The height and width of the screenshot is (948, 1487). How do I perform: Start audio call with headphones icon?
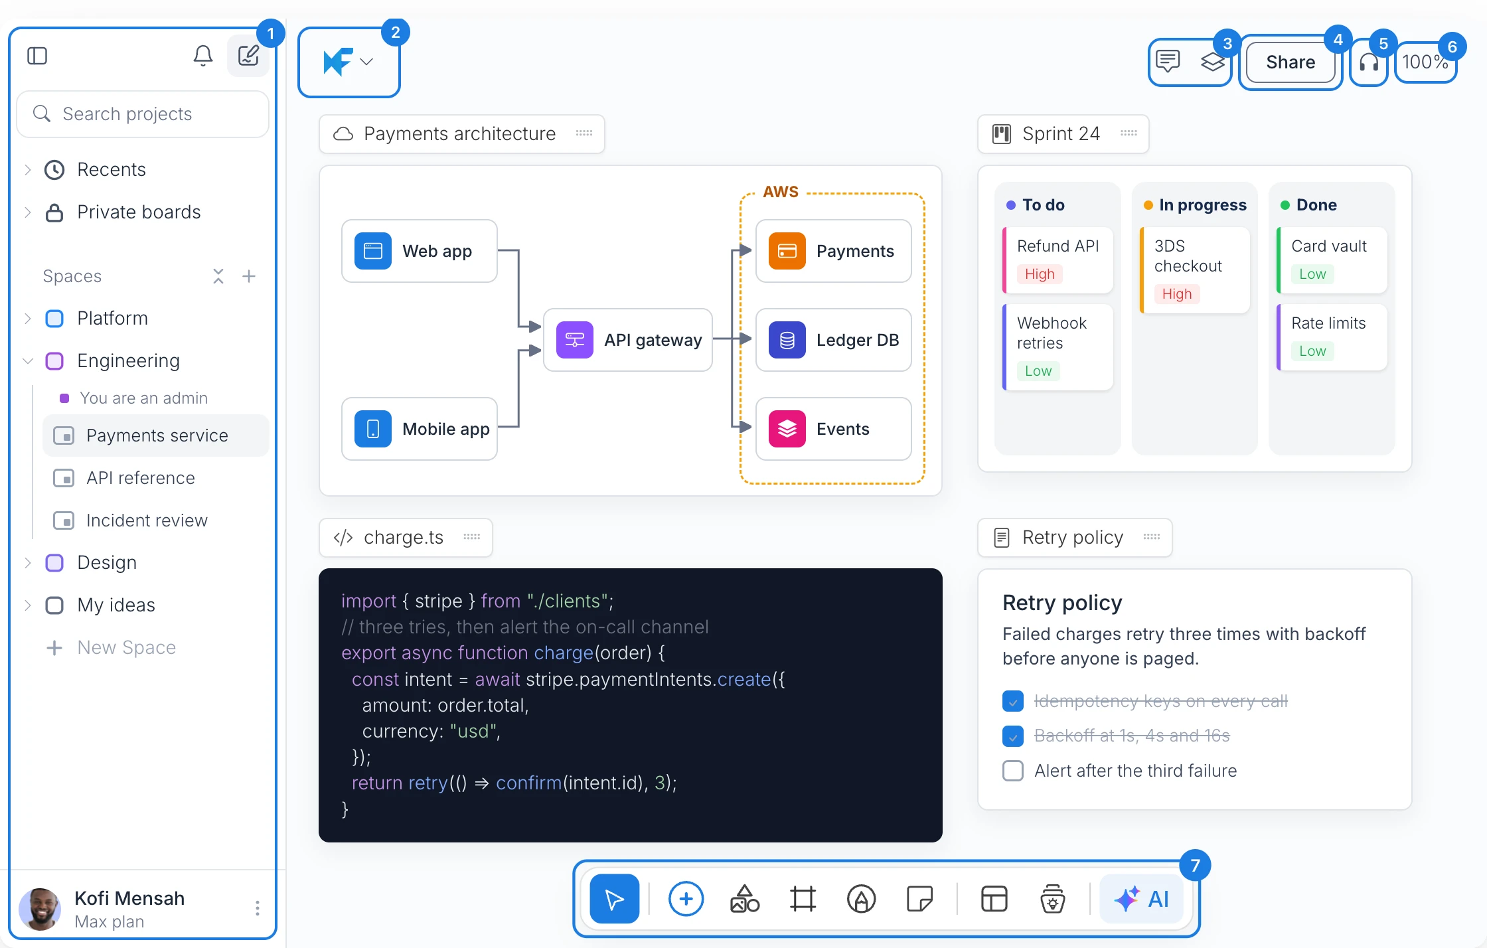[x=1369, y=62]
